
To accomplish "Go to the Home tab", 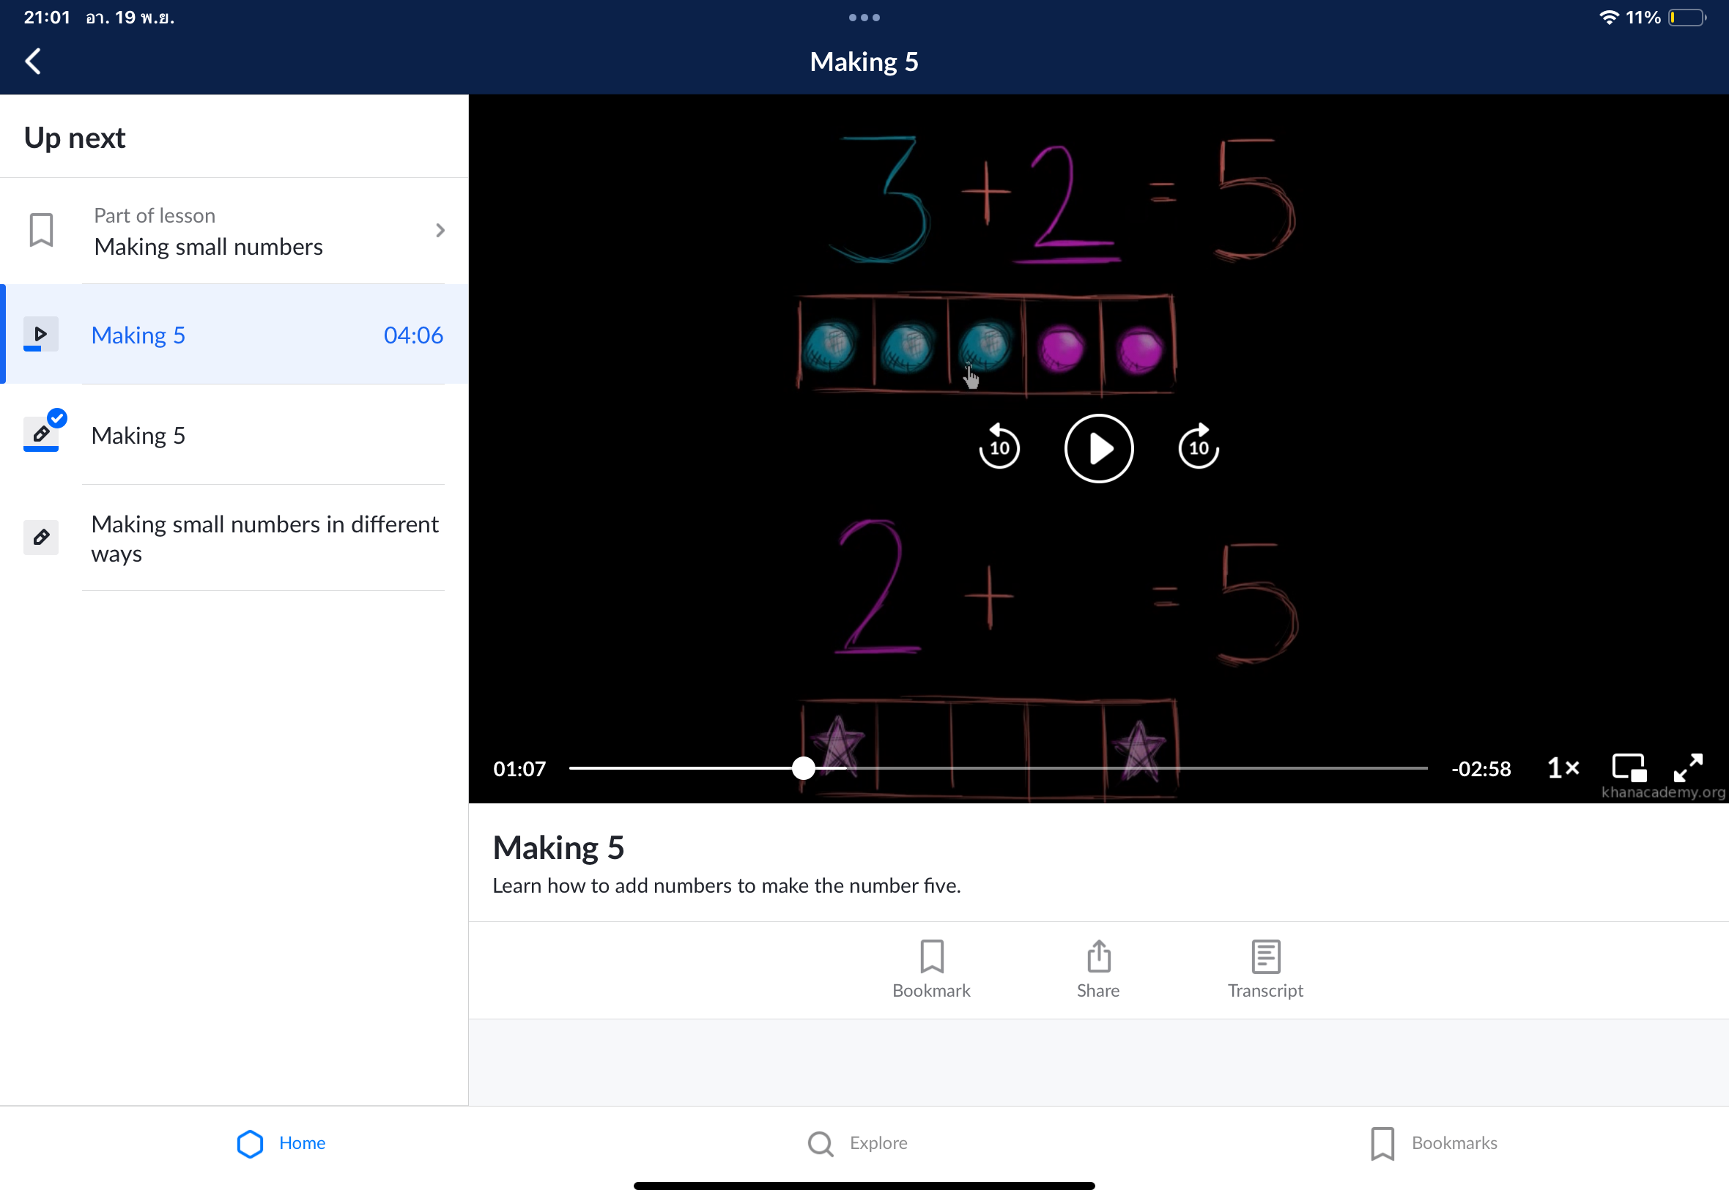I will [281, 1143].
